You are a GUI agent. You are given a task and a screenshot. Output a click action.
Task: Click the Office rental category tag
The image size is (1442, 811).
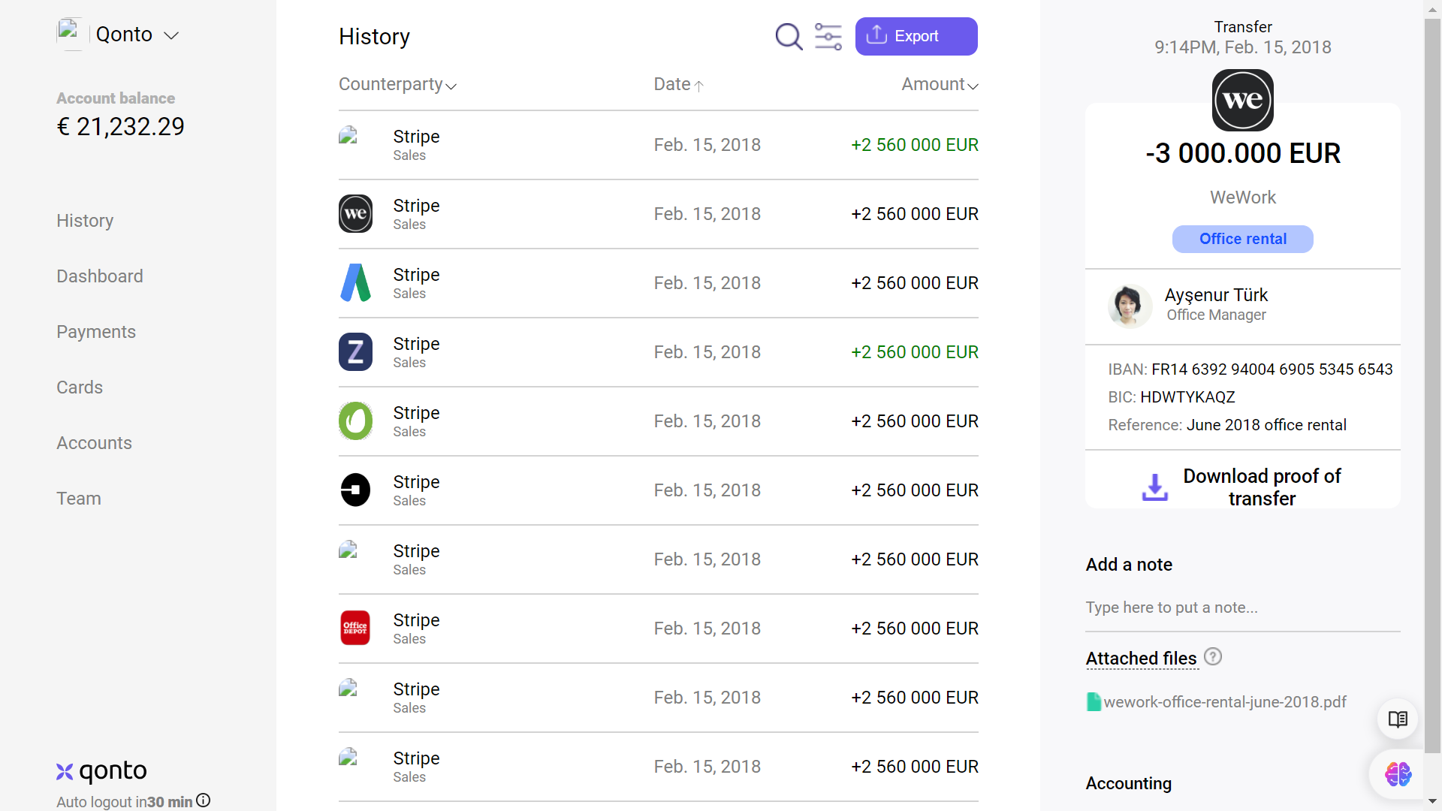point(1242,239)
